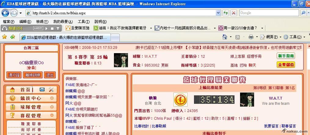
Task: Go back using the browser Back arrow
Action: click(x=5, y=13)
